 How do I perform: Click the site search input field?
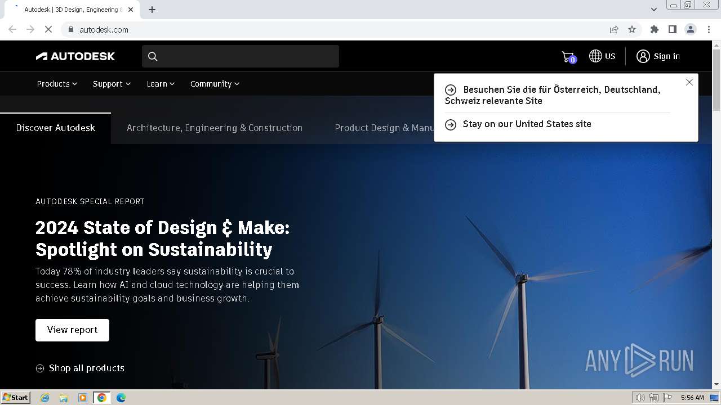point(241,56)
